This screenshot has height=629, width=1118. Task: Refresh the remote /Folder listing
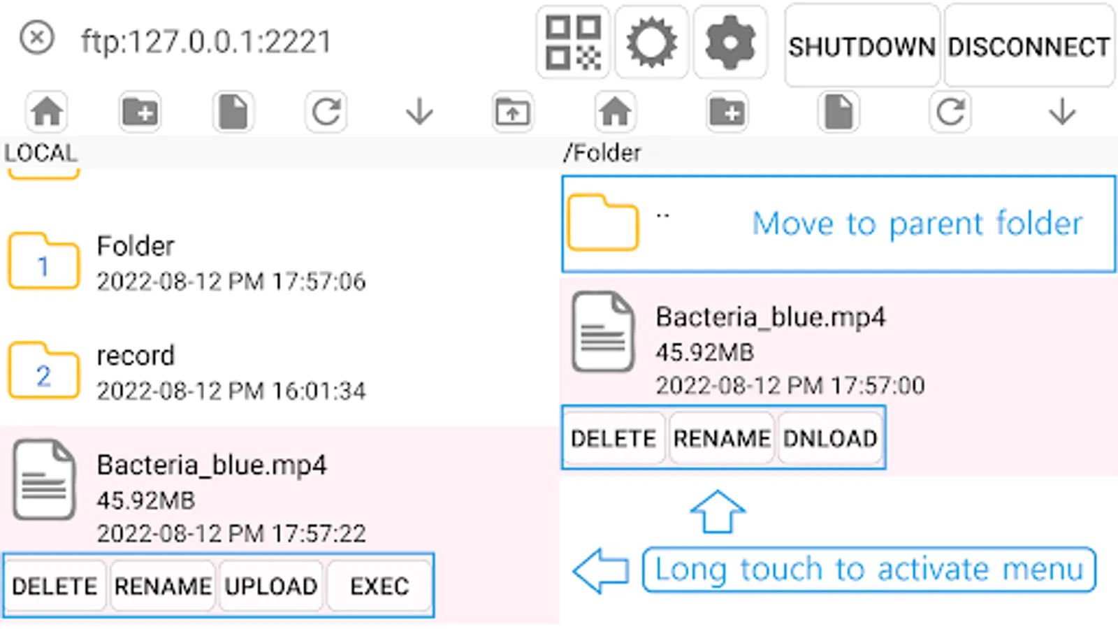(950, 112)
